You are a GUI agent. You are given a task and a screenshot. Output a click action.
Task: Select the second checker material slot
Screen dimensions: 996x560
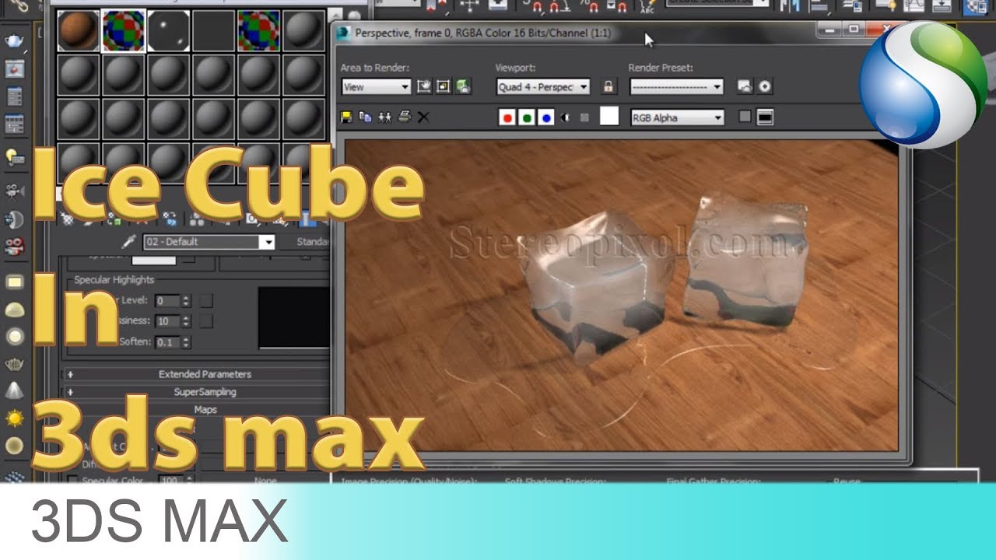[123, 30]
